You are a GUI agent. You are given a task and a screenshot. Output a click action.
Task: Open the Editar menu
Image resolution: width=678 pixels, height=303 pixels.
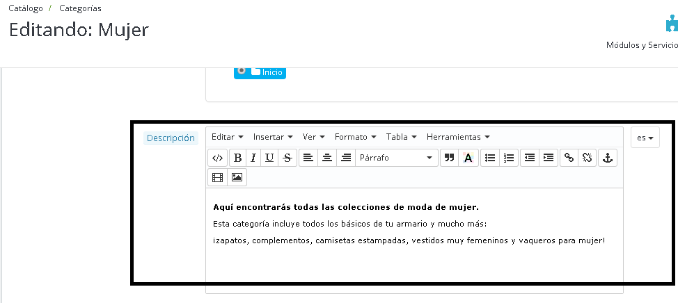coord(228,137)
